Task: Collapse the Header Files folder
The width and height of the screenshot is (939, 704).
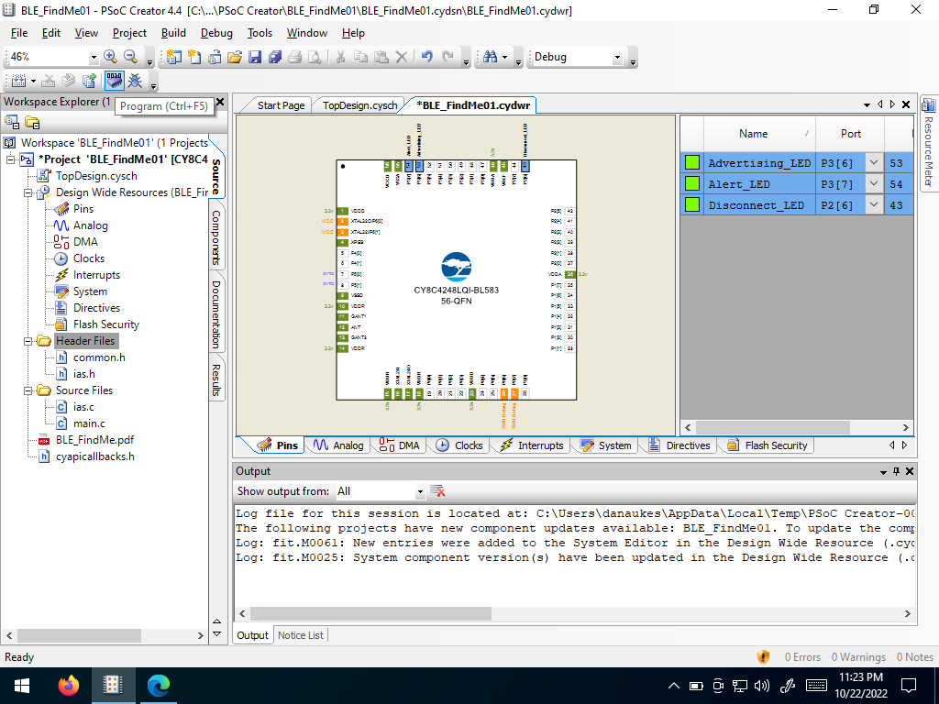Action: click(28, 341)
